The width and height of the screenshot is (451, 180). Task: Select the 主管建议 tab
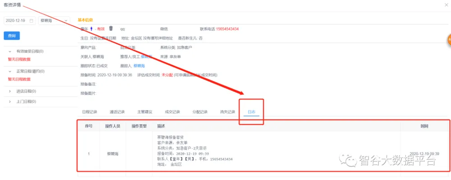(144, 112)
